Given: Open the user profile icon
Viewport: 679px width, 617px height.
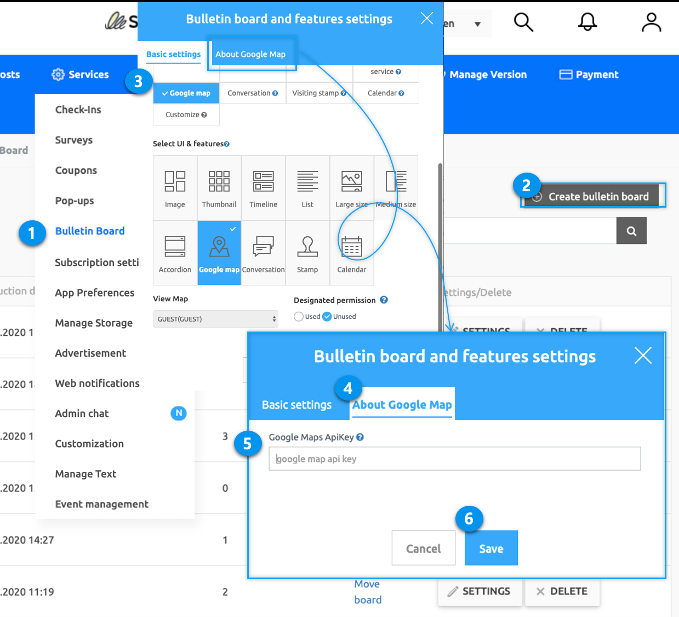Looking at the screenshot, I should tap(651, 22).
